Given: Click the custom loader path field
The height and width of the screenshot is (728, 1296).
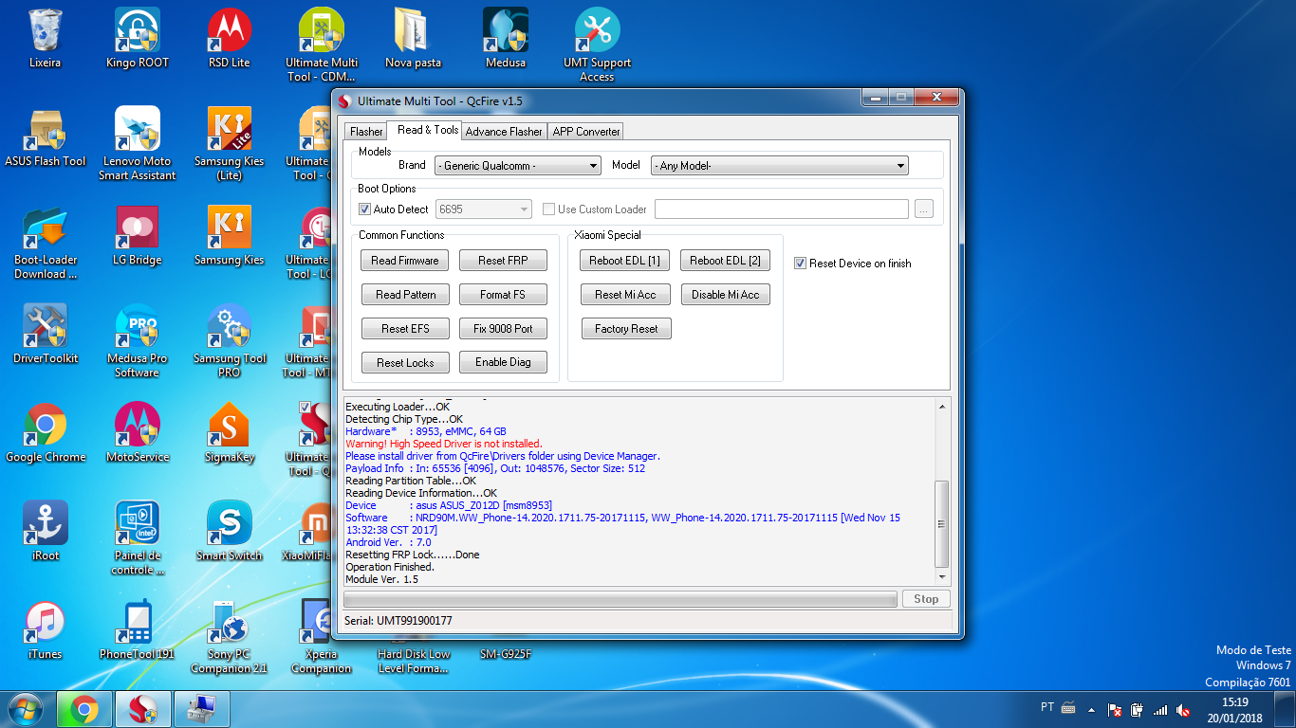Looking at the screenshot, I should (782, 209).
